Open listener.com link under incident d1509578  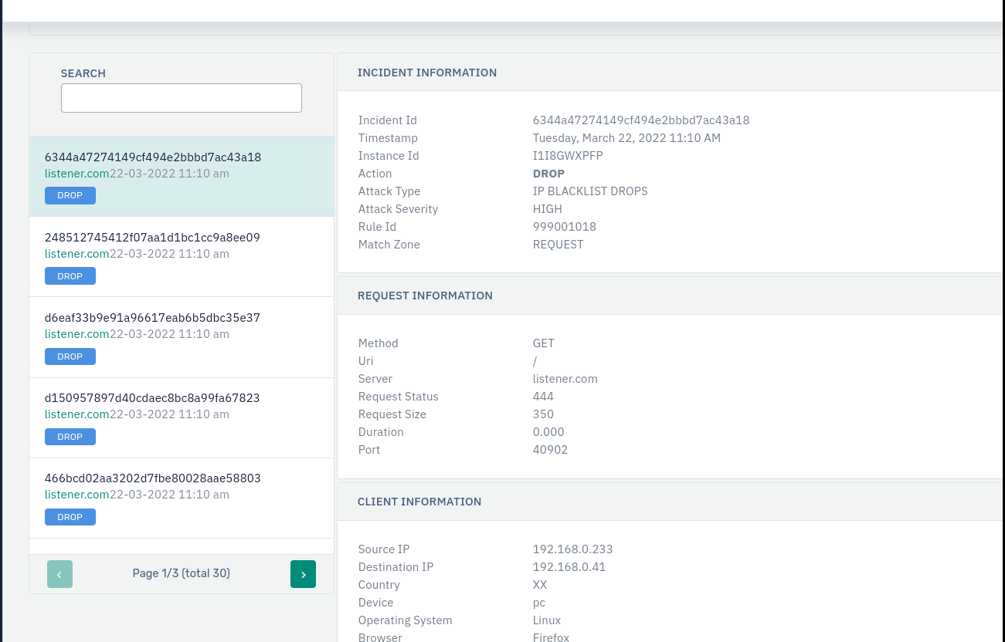pos(76,414)
